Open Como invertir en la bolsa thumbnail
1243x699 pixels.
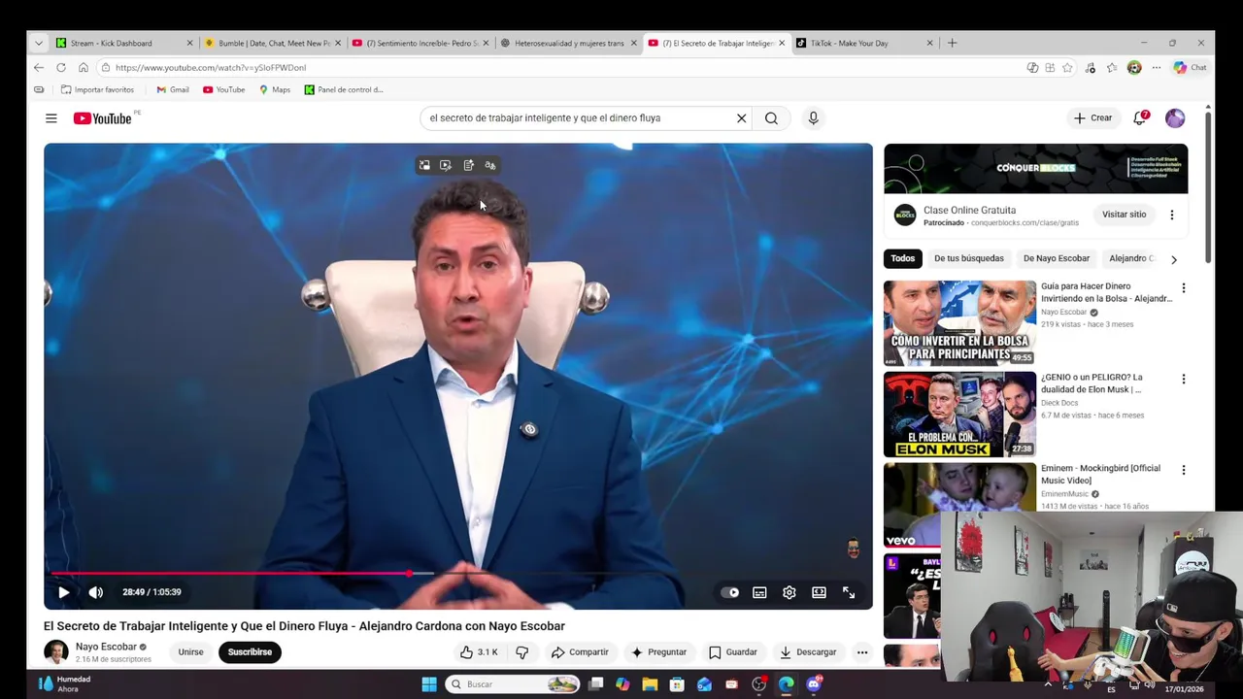(x=959, y=323)
